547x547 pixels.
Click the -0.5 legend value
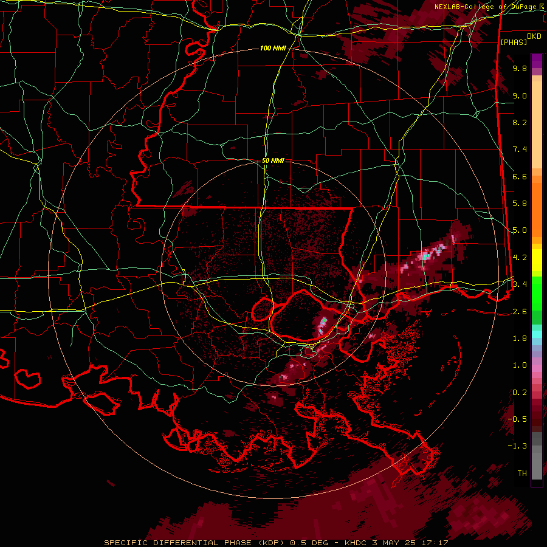click(518, 419)
